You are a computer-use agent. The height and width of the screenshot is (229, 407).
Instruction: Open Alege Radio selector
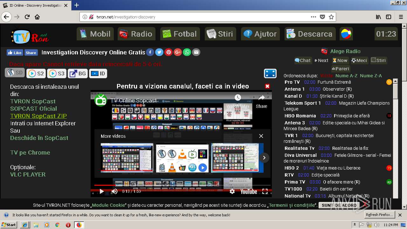[x=341, y=51]
